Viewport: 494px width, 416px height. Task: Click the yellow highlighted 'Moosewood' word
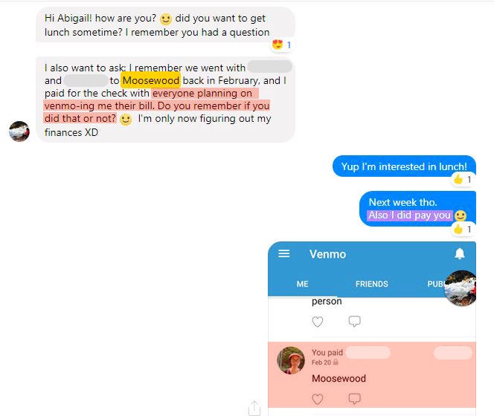point(150,80)
